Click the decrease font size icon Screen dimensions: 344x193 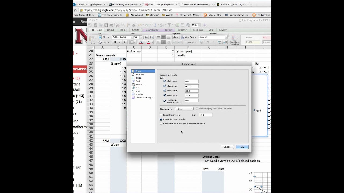pyautogui.click(x=151, y=37)
